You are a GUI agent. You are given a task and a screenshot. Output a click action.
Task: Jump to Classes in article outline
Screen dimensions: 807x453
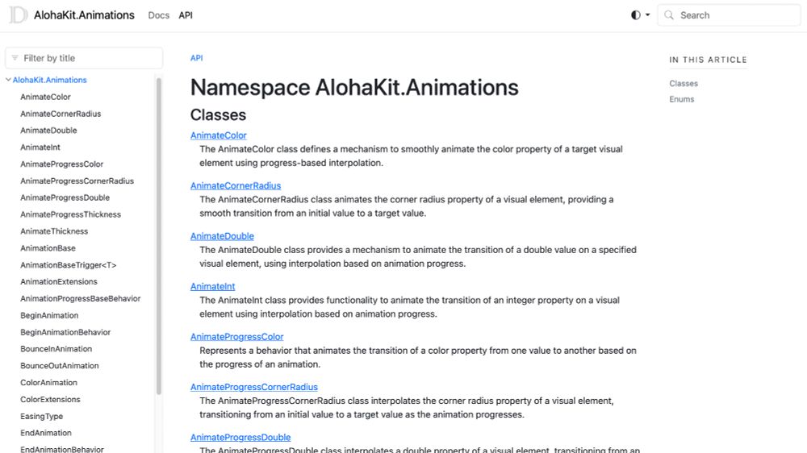tap(684, 83)
